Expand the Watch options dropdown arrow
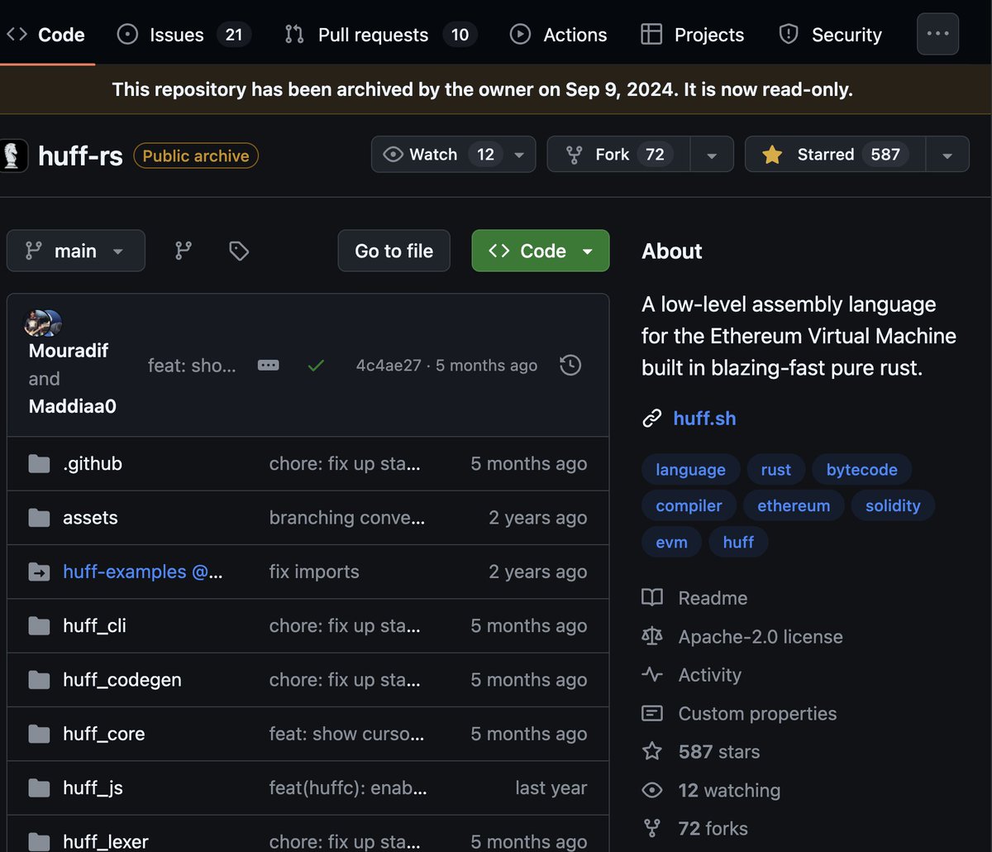This screenshot has width=992, height=852. [520, 155]
